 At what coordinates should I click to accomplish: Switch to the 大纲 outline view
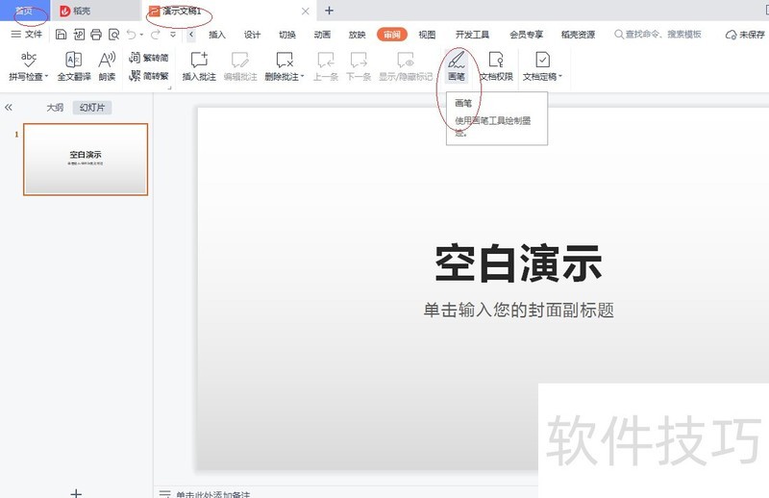[55, 108]
